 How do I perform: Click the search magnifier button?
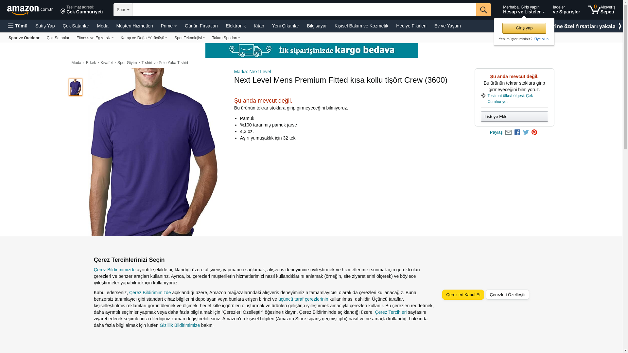pos(483,10)
